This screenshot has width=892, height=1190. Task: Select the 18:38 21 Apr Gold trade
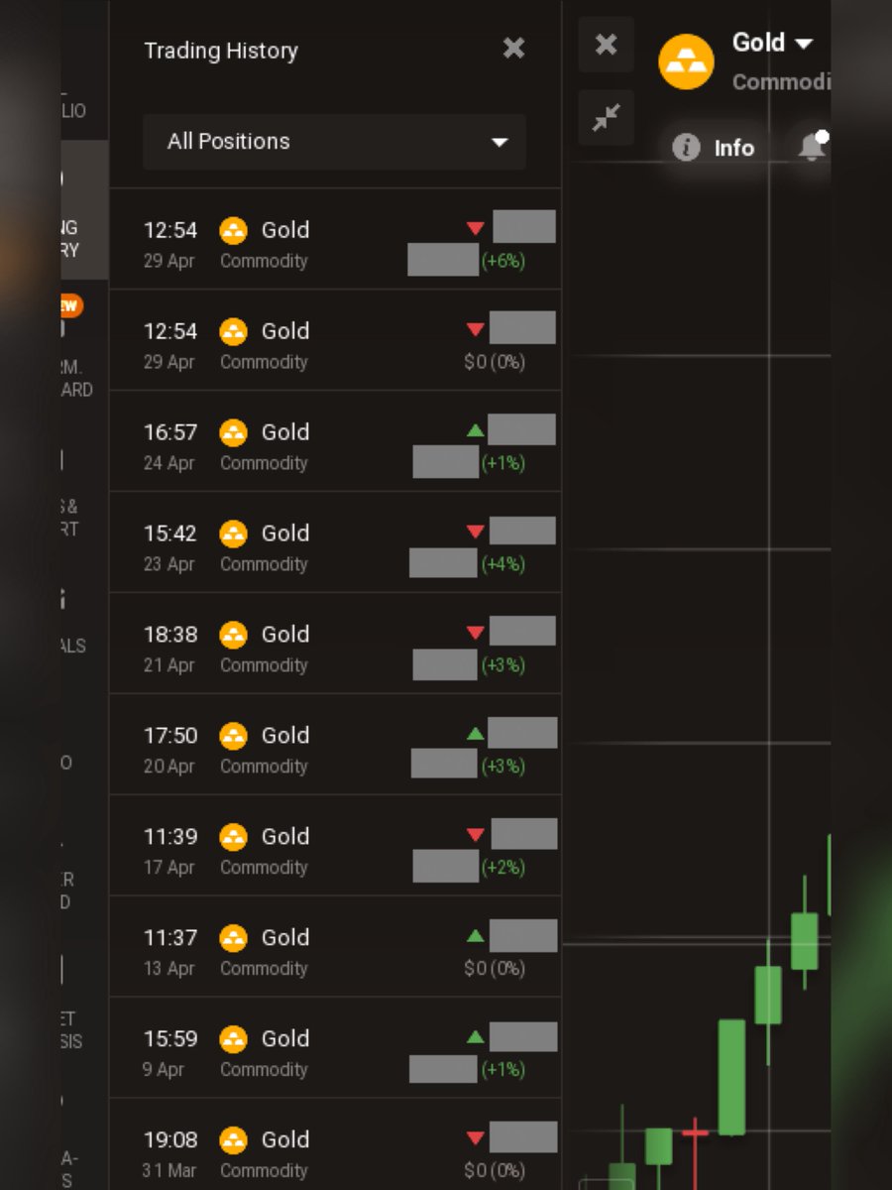click(335, 644)
